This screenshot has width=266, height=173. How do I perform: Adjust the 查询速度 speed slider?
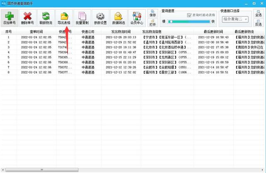coord(170,21)
